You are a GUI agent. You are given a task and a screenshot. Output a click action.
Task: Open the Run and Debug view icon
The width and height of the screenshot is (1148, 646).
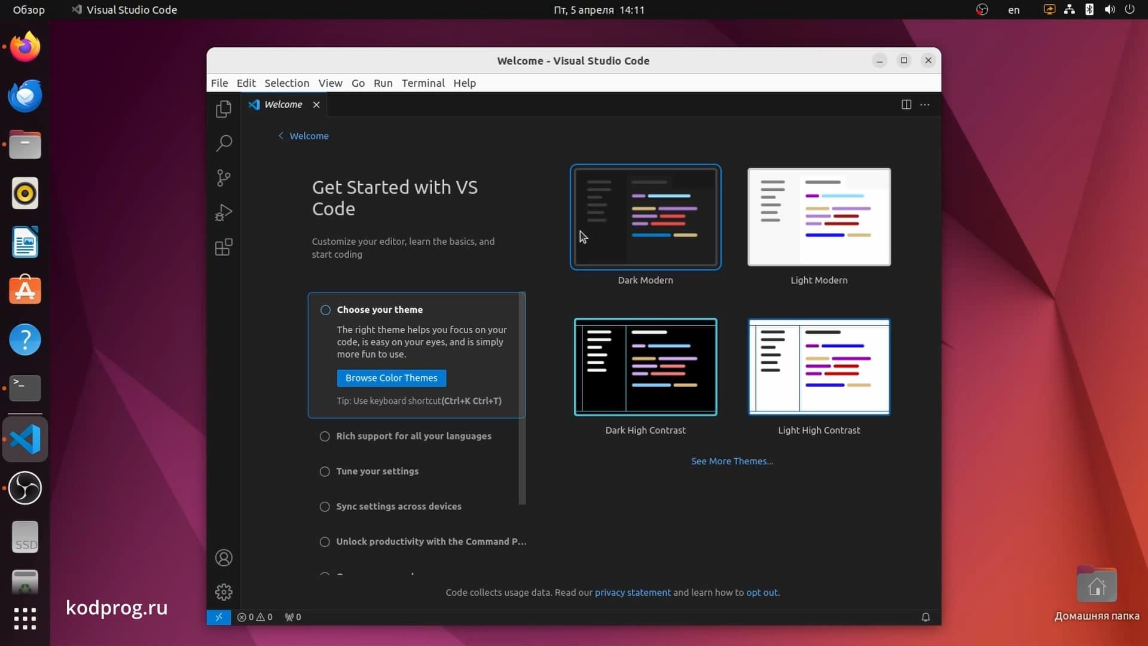(x=224, y=212)
